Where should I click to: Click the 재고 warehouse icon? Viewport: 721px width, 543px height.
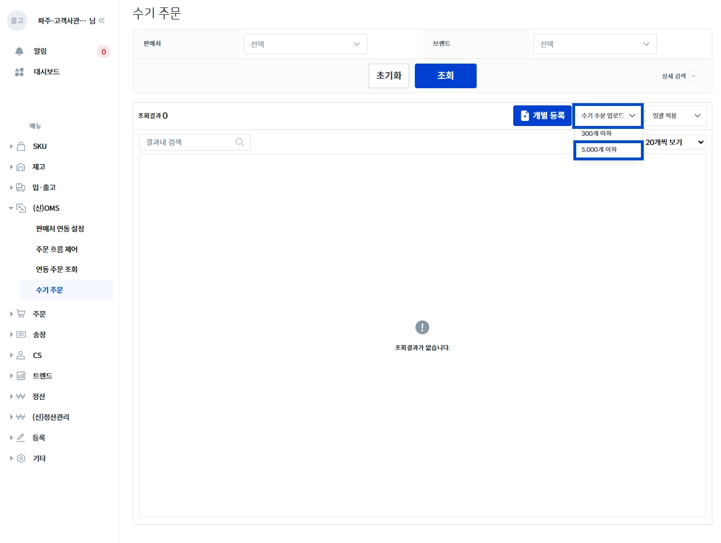click(x=21, y=167)
